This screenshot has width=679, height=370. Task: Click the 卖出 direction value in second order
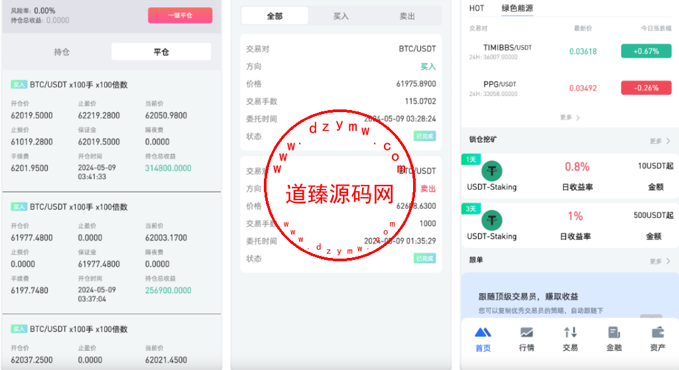coord(428,188)
